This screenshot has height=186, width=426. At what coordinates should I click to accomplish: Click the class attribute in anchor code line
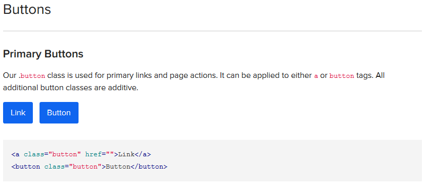(34, 155)
